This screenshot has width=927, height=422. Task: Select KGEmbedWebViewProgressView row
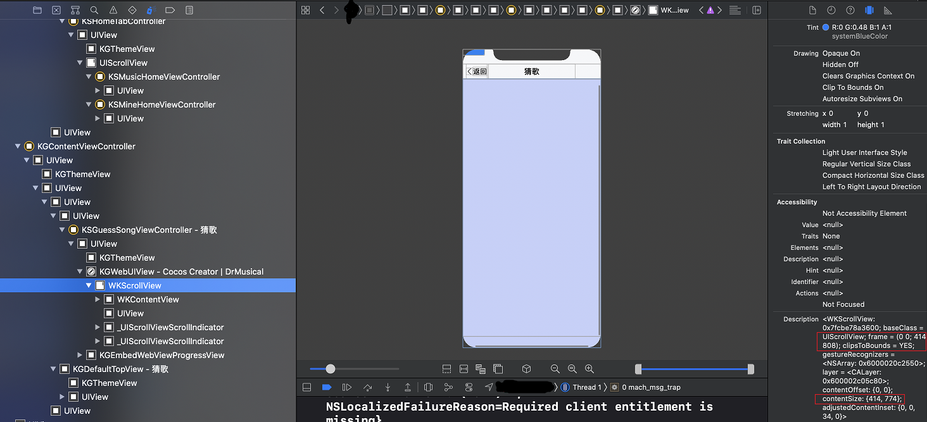[x=148, y=356]
